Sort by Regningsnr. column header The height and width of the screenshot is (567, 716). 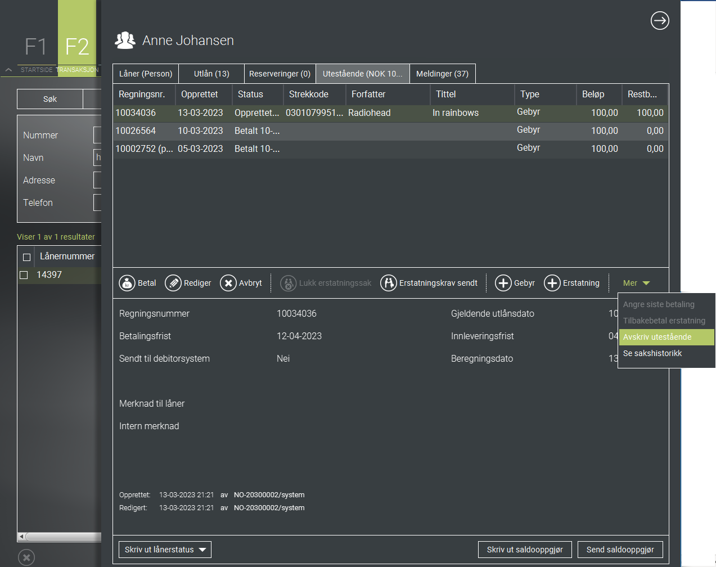point(144,94)
